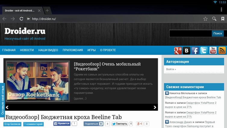Click the Войти login link

tap(171, 69)
